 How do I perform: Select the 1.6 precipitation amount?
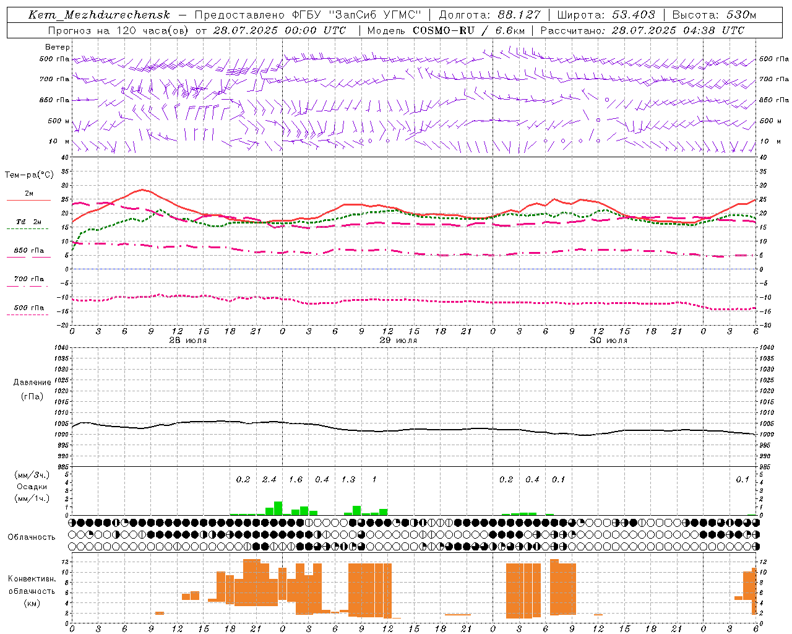(x=296, y=479)
